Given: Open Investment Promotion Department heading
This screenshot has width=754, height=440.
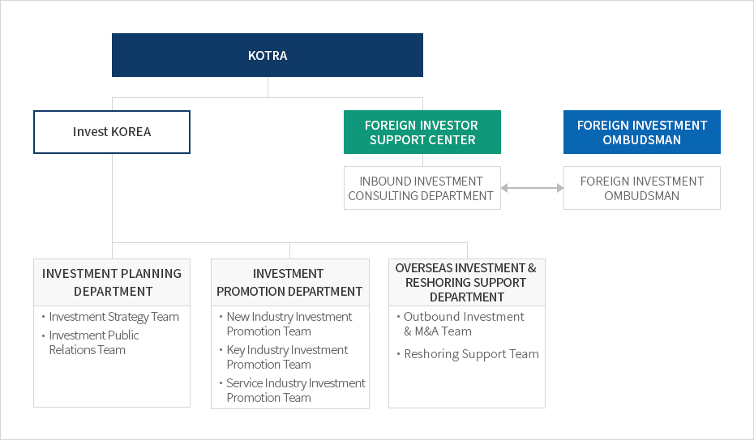Looking at the screenshot, I should (289, 282).
